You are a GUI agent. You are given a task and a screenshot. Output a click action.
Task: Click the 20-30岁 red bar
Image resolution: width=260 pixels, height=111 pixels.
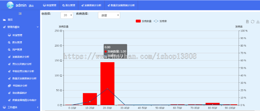click(x=107, y=84)
